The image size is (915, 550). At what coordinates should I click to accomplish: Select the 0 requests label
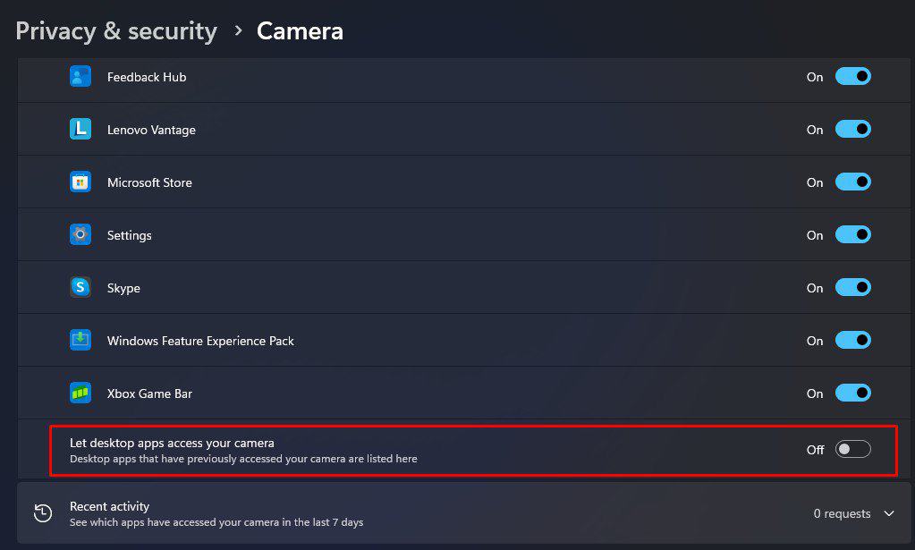point(842,513)
